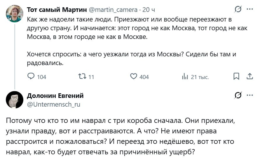Image resolution: width=260 pixels, height=163 pixels.
Task: Open the tweet's 20 ч timestamp
Action: pos(149,10)
